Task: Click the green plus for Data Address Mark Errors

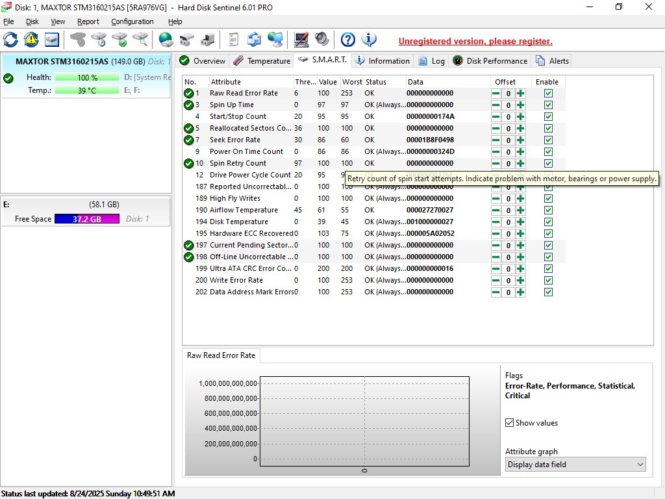Action: pos(520,292)
